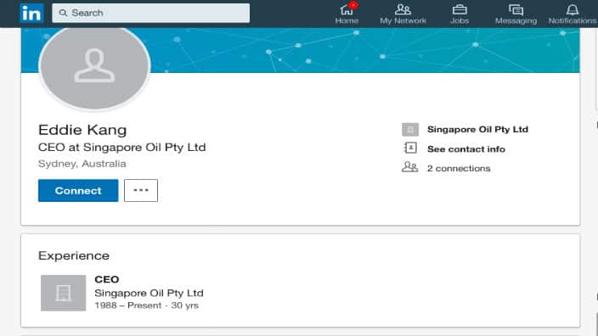Screen dimensions: 598x336
Task: Click 1988 – Present 30 yrs text
Action: tap(146, 305)
